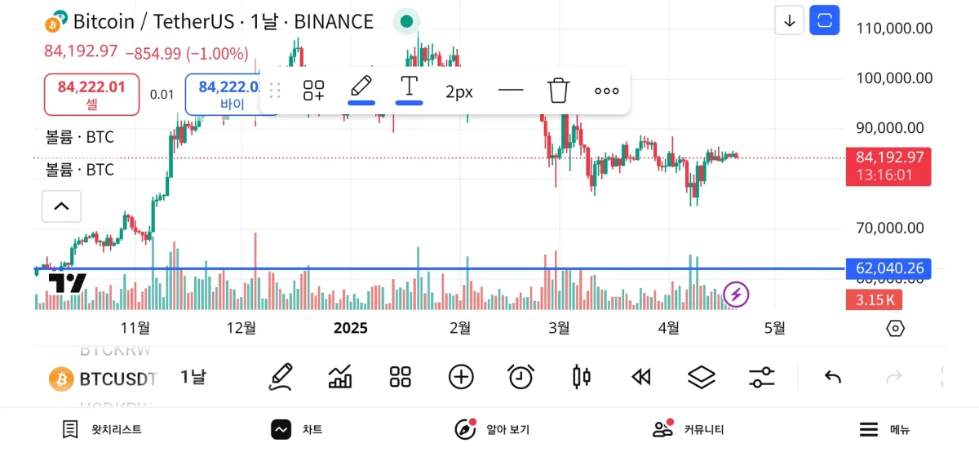
Task: Tap the add symbol plus circle icon
Action: (461, 376)
